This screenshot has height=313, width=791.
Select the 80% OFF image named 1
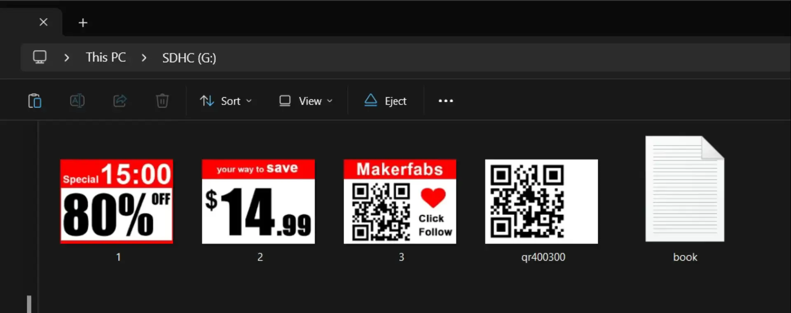pos(117,201)
